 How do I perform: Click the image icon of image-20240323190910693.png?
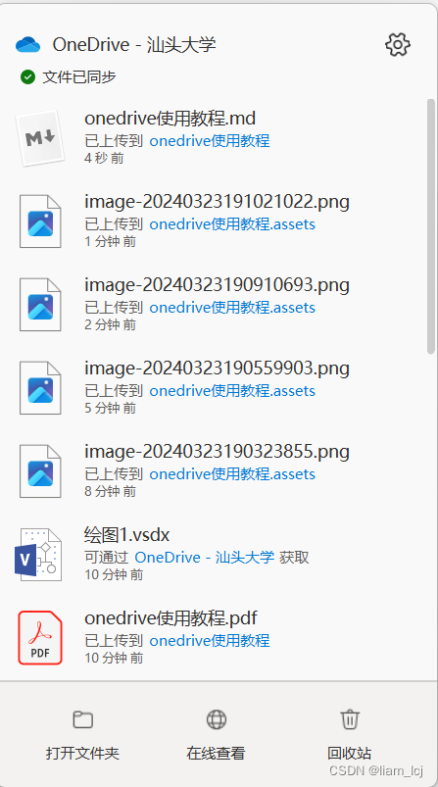[x=40, y=304]
